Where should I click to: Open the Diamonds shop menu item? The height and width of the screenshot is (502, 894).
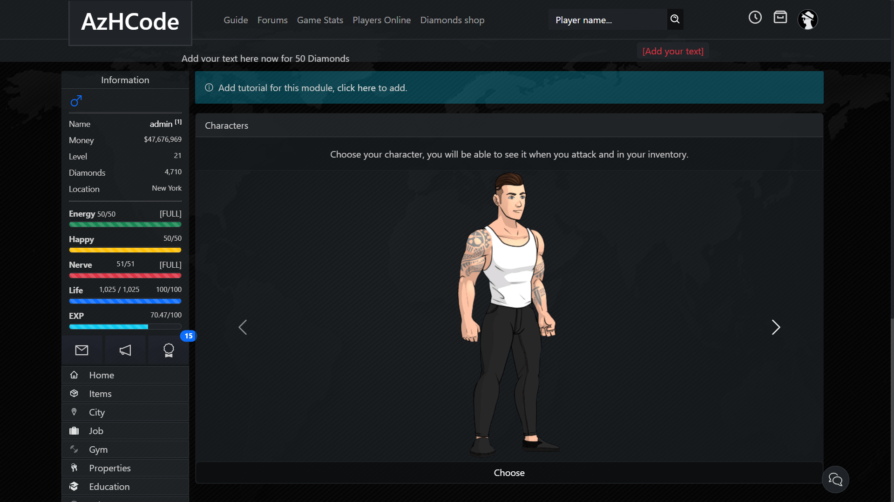pyautogui.click(x=452, y=20)
